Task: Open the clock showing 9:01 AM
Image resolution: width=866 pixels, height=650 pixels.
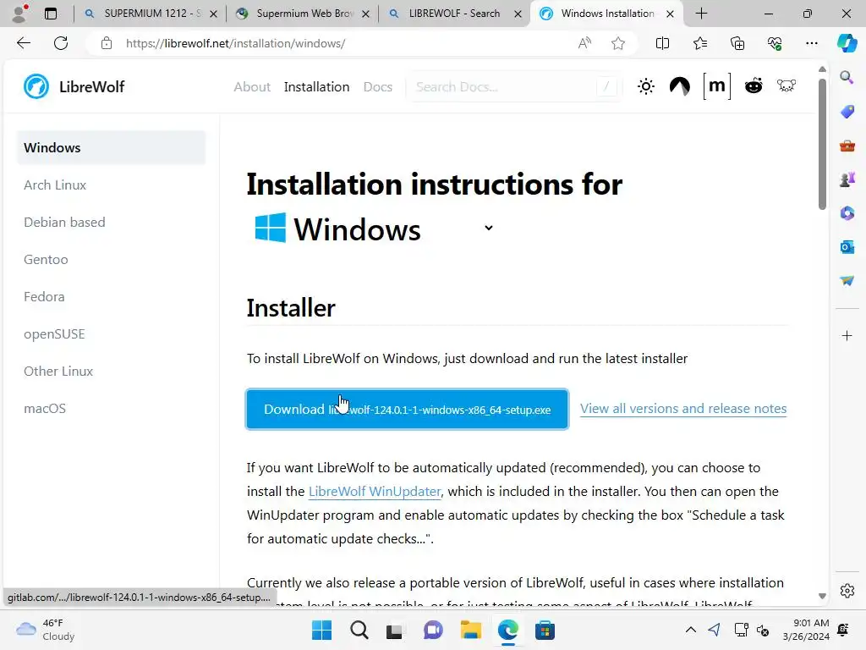Action: 806,630
